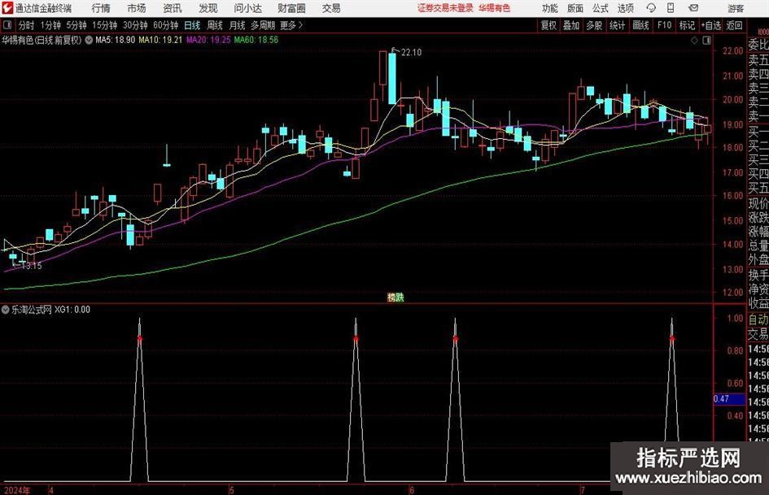
Task: Click the 榜跌 label at chart bottom
Action: click(395, 297)
